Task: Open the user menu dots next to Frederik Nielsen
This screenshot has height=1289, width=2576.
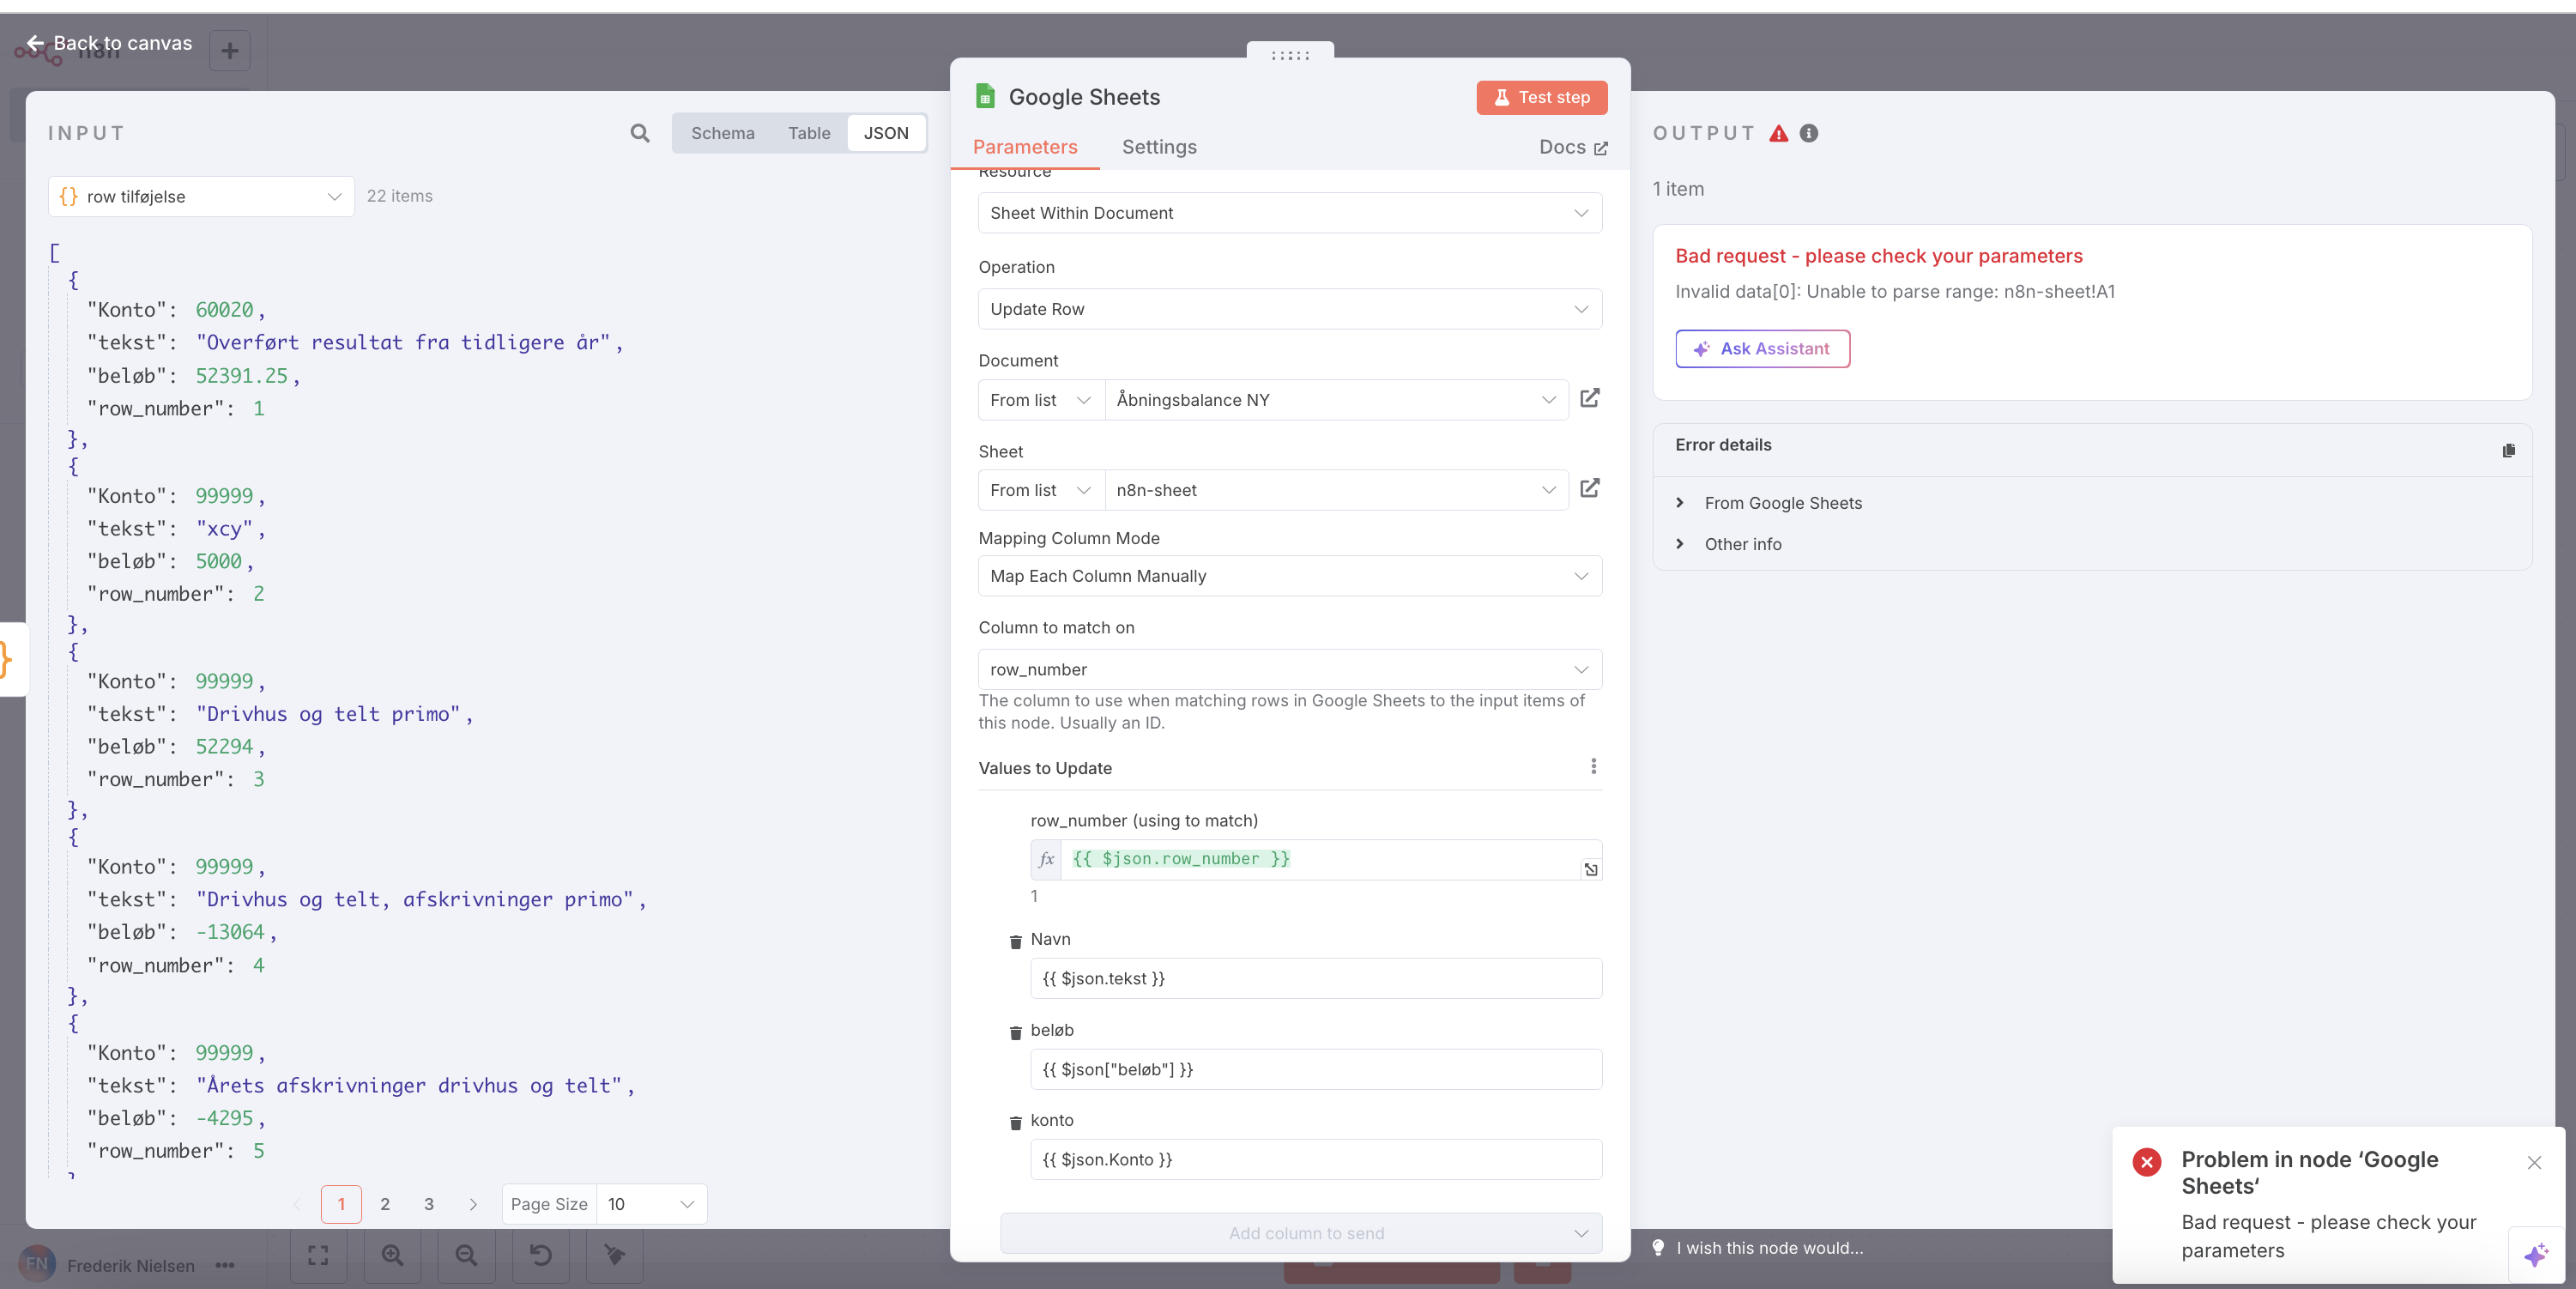Action: pyautogui.click(x=225, y=1265)
